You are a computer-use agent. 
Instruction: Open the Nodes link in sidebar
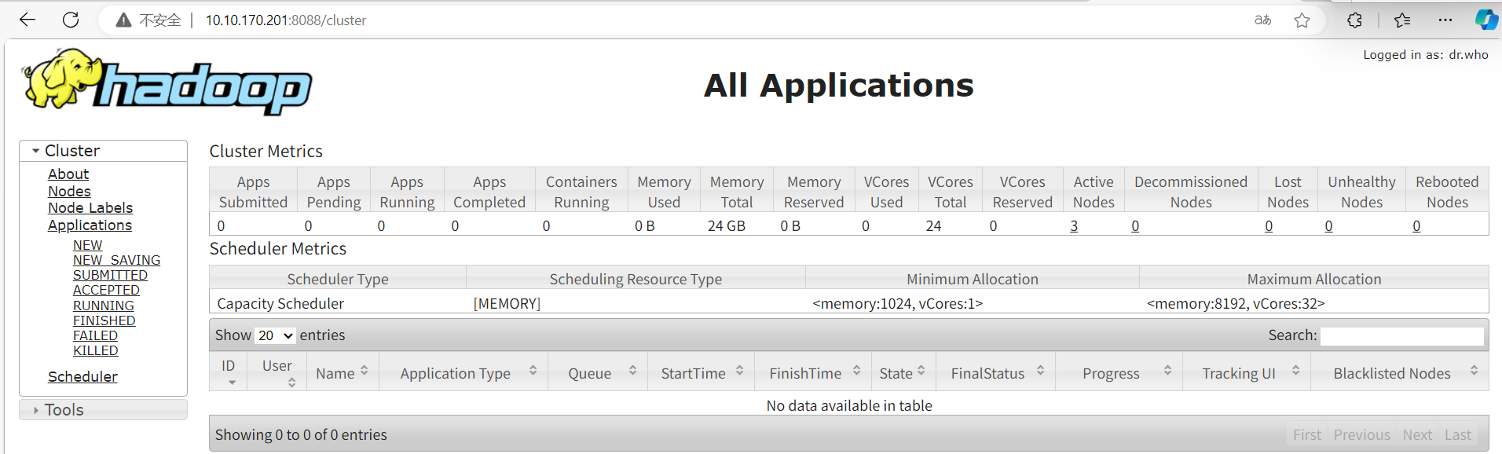(x=69, y=191)
